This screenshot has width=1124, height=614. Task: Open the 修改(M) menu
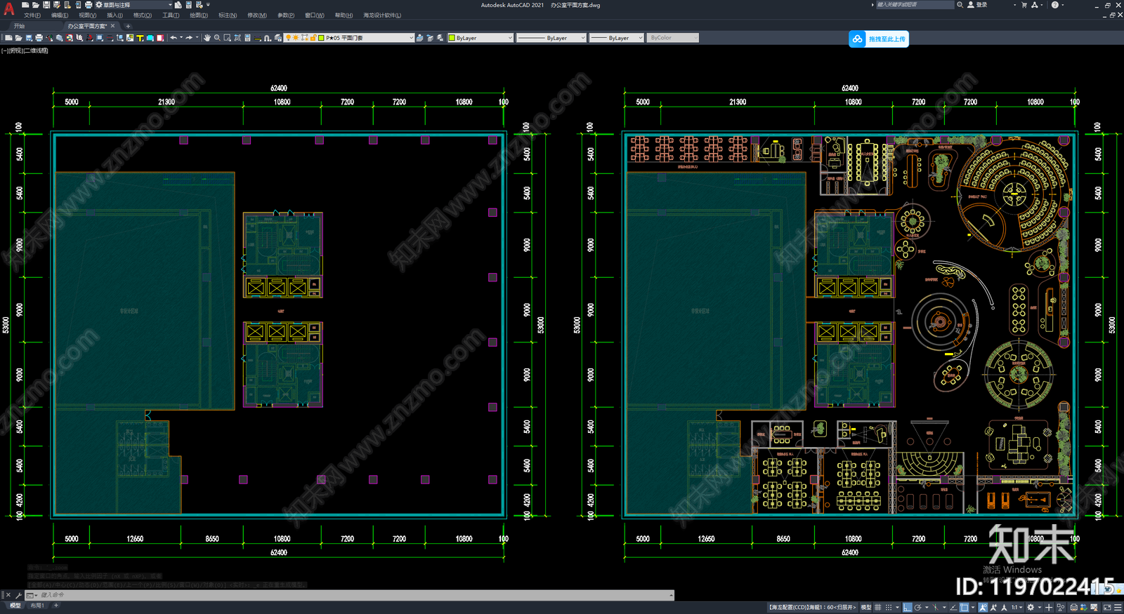257,15
